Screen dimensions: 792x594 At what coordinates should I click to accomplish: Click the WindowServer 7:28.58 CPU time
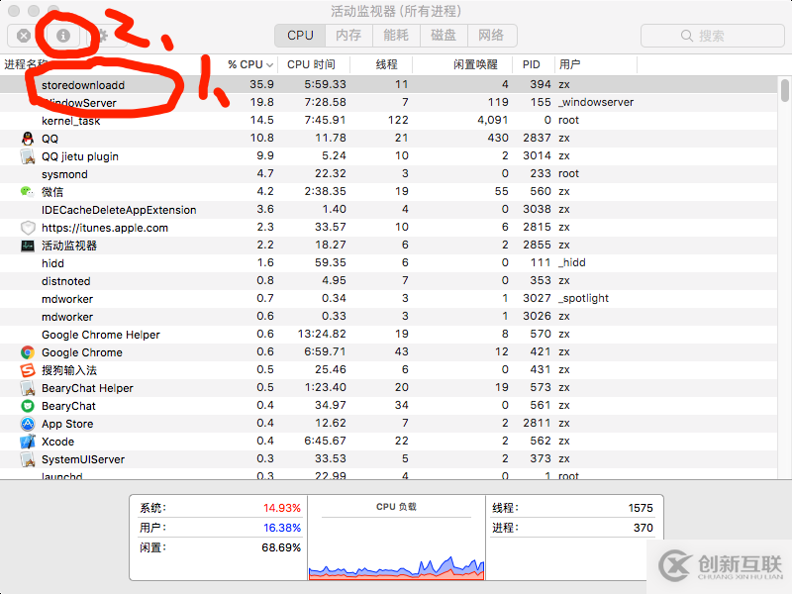(325, 102)
